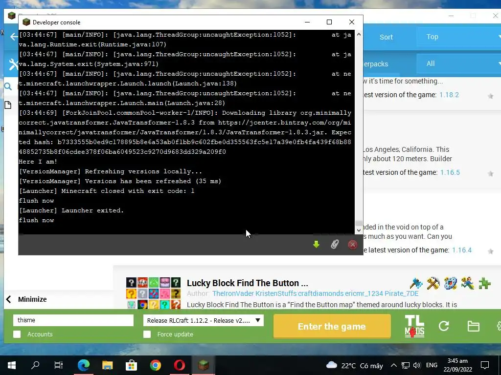The width and height of the screenshot is (501, 375).
Task: Click the ENG language indicator
Action: pos(432,365)
